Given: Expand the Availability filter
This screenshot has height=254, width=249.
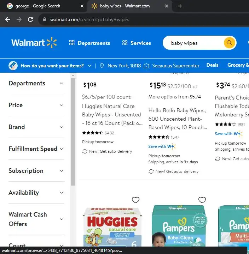Looking at the screenshot, I should tap(36, 193).
